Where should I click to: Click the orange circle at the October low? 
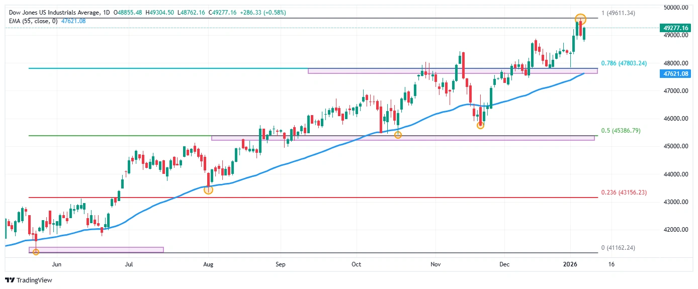pyautogui.click(x=398, y=135)
